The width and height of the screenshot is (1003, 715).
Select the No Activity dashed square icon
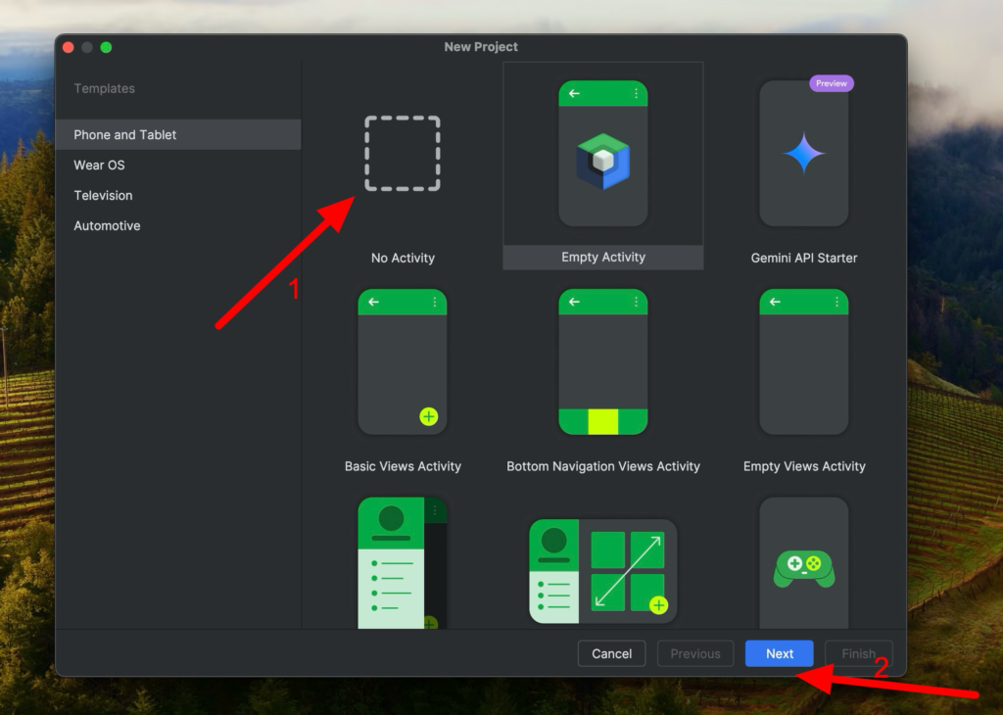pyautogui.click(x=403, y=154)
